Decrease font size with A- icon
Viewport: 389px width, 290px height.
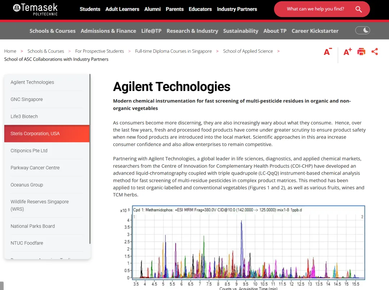tap(328, 52)
